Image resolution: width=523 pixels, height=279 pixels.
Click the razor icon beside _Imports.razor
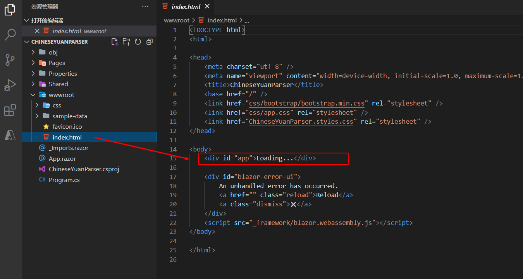click(x=42, y=148)
